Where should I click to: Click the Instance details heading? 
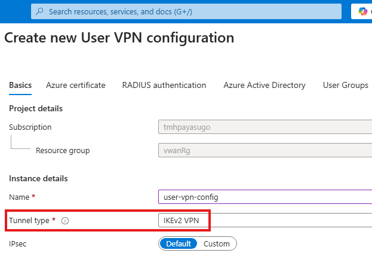38,178
